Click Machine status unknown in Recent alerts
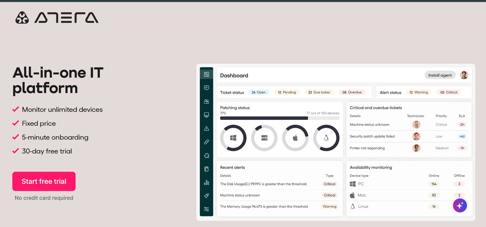The image size is (486, 227). (240, 195)
